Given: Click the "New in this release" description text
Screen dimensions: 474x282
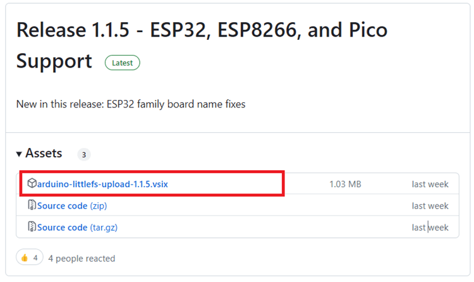Looking at the screenshot, I should (131, 104).
